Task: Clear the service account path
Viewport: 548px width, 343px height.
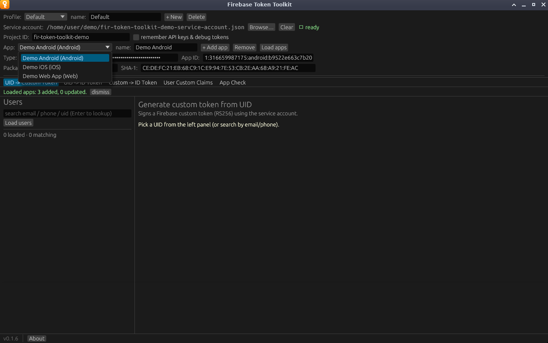Action: click(x=287, y=27)
